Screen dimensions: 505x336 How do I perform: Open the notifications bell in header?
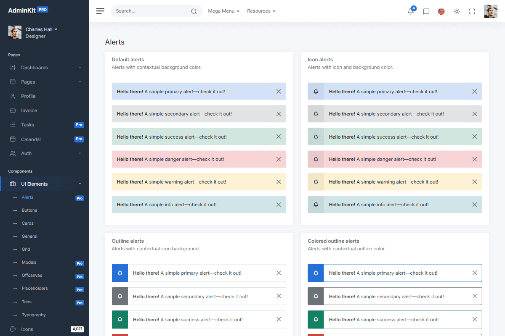411,11
